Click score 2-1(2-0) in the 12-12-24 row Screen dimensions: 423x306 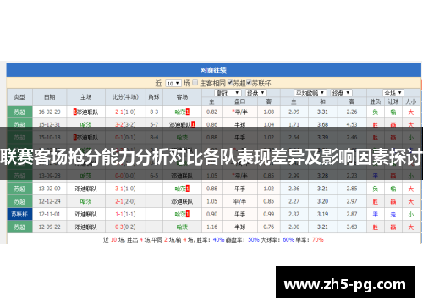125,201
